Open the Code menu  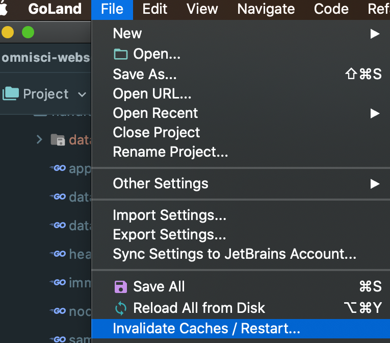click(x=331, y=10)
